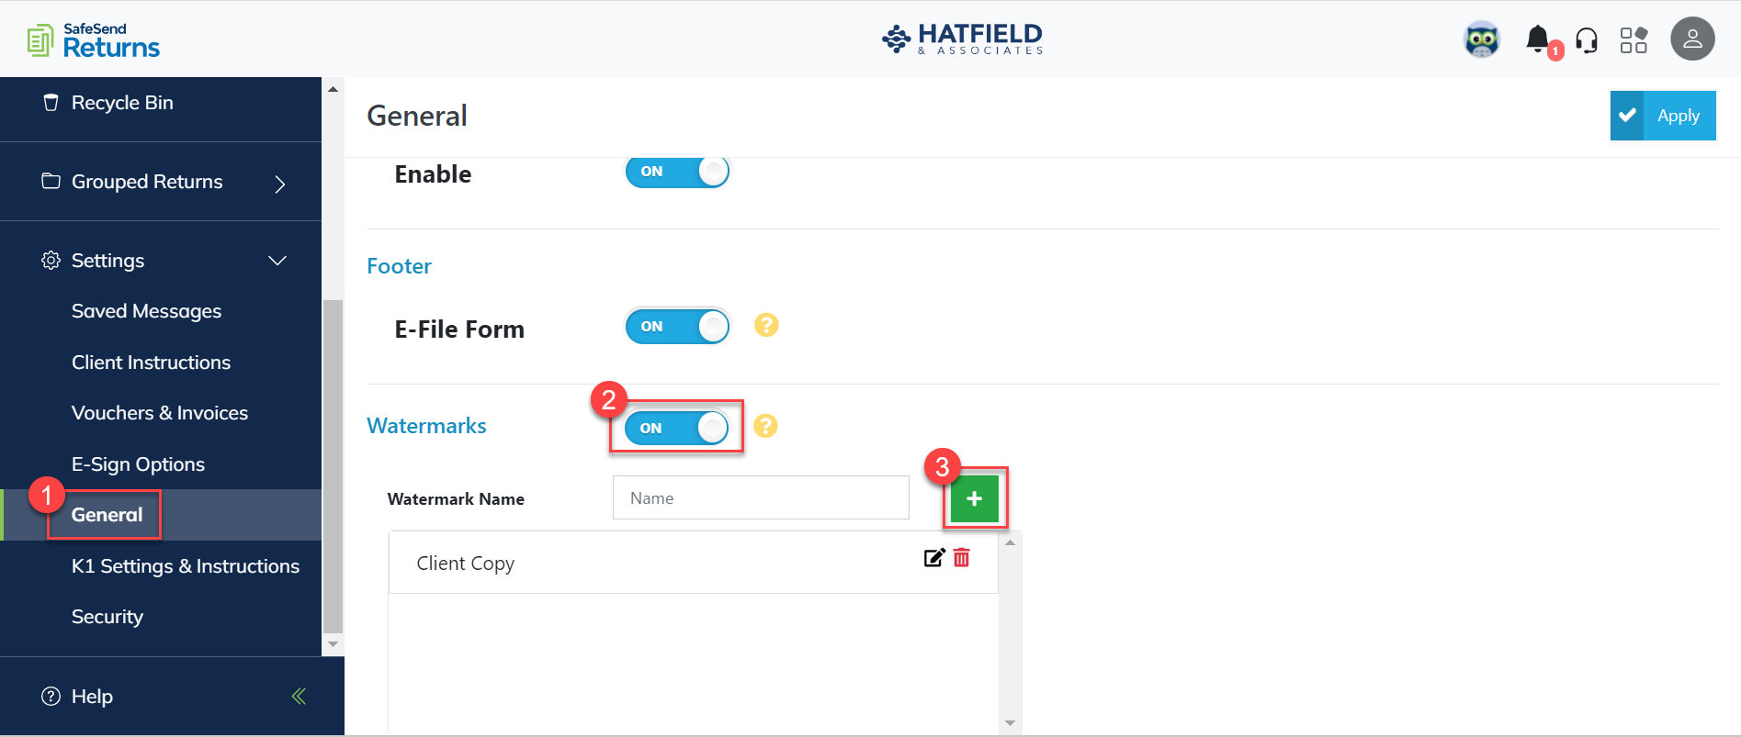The height and width of the screenshot is (737, 1741).
Task: Disable the E-File Form footer toggle
Action: [x=677, y=326]
